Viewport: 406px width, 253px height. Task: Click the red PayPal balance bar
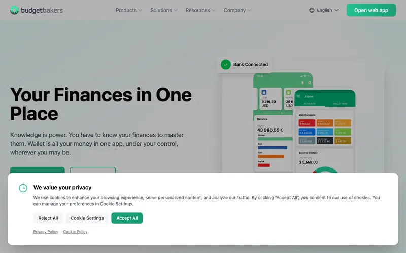pos(263,165)
